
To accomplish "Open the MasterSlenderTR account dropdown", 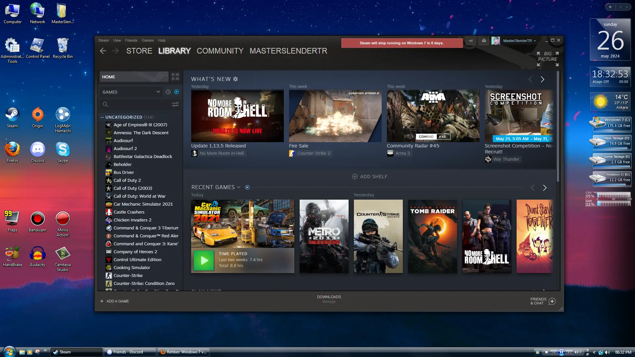I will coord(520,41).
